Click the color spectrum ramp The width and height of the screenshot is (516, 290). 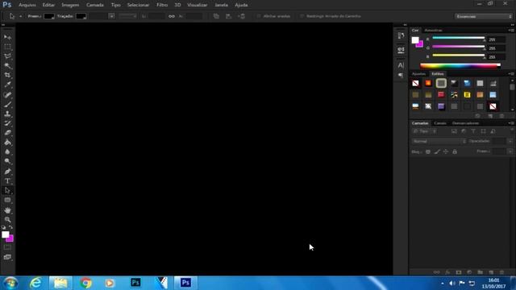[460, 66]
